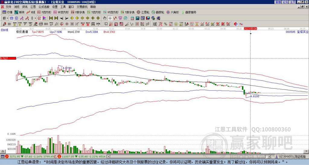The height and width of the screenshot is (165, 309).
Task: Open the T四方形 time square tool
Action: pyautogui.click(x=94, y=12)
